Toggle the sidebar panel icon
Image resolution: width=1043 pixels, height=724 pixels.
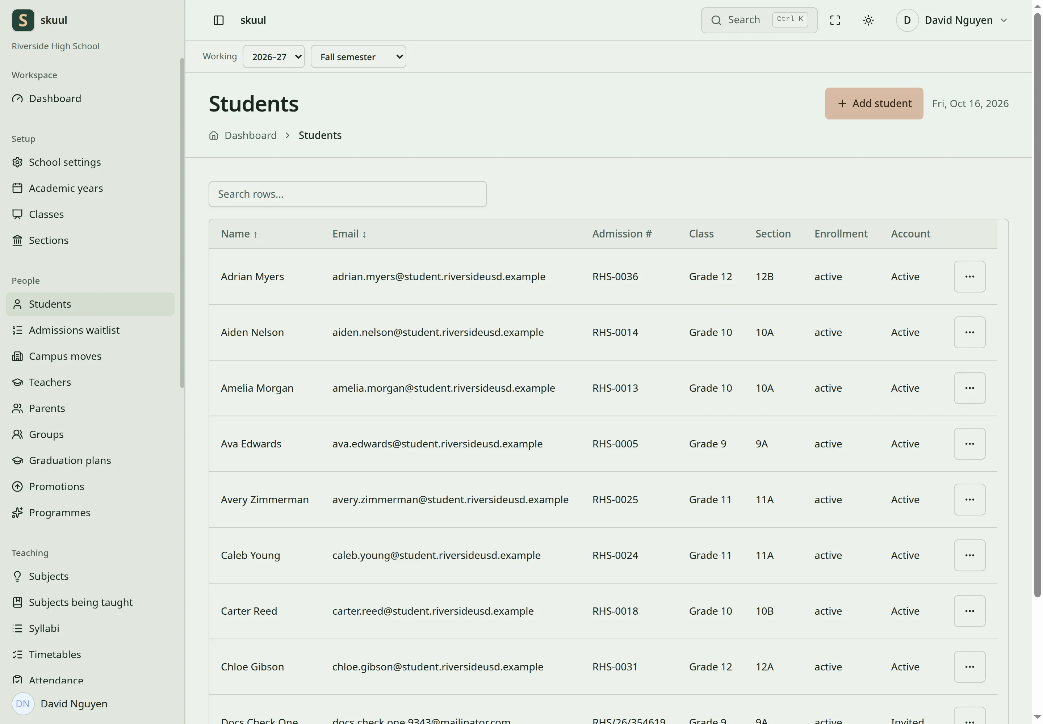[218, 20]
